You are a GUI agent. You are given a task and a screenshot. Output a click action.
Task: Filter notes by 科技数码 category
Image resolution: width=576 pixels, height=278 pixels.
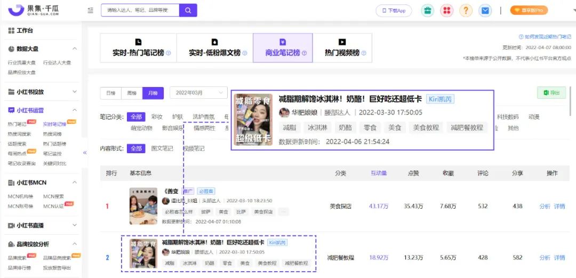coord(508,117)
